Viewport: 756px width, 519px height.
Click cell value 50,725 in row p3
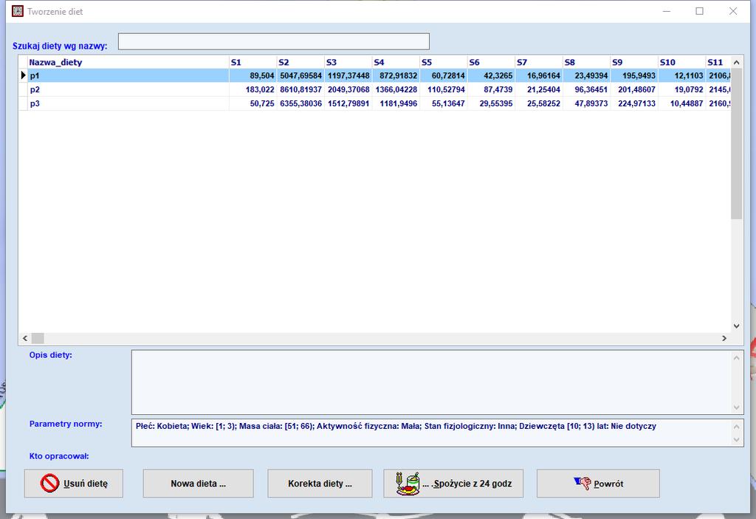pyautogui.click(x=262, y=103)
